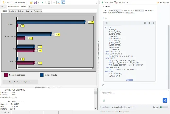The height and width of the screenshot is (114, 170).
Task: Click the JOB axis label
Action: pos(14,49)
